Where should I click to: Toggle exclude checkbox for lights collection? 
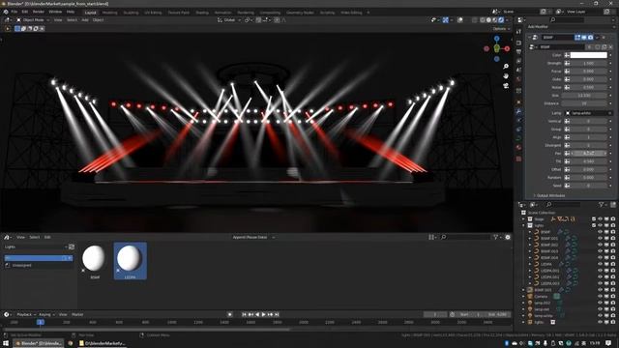(594, 225)
